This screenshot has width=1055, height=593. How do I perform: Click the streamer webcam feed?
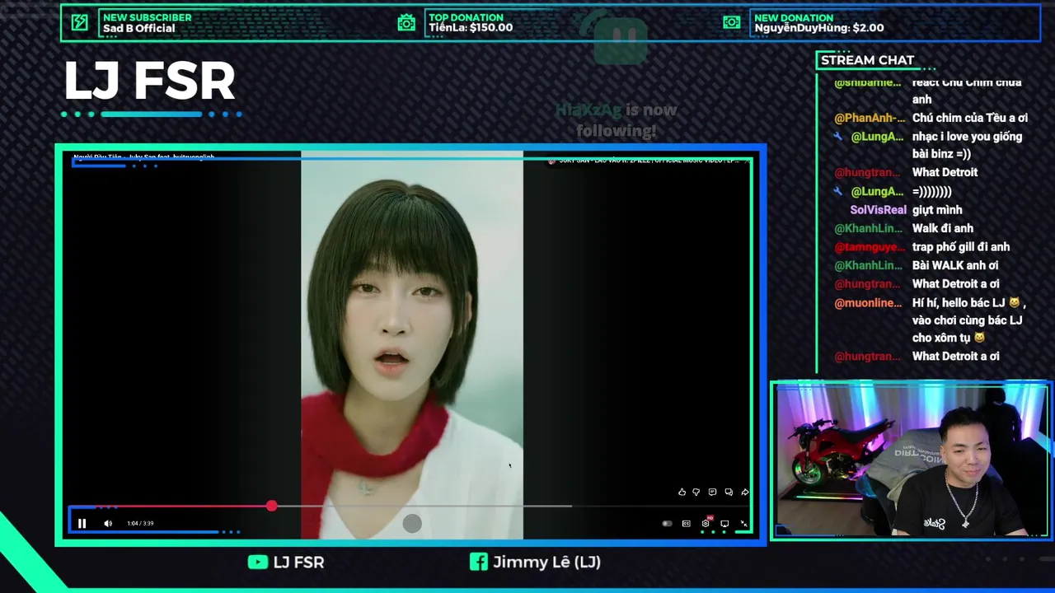point(911,461)
